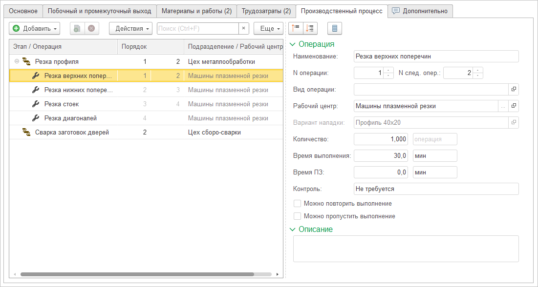
Task: Select the Сварка заготовок дверей stage row
Action: point(72,133)
